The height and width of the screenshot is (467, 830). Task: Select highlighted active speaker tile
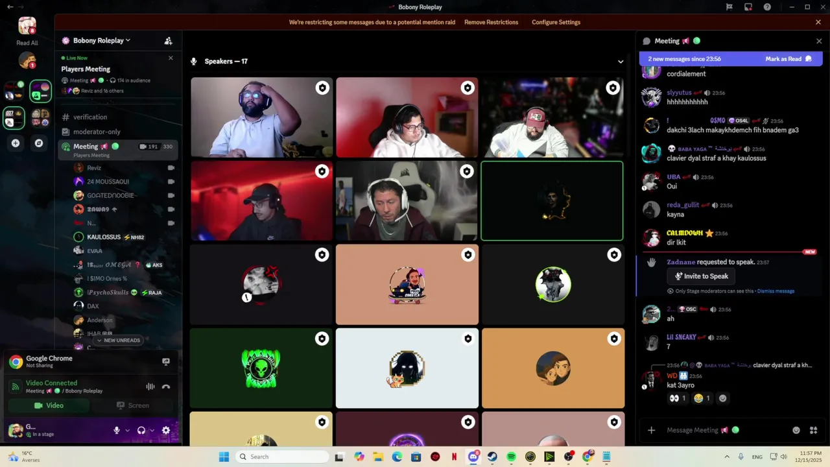point(552,201)
